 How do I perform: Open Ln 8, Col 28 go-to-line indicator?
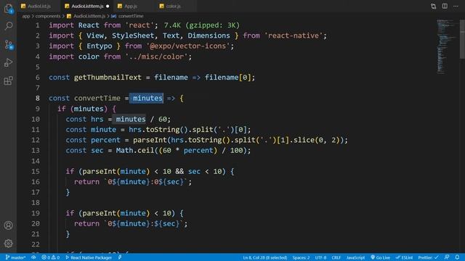265,257
